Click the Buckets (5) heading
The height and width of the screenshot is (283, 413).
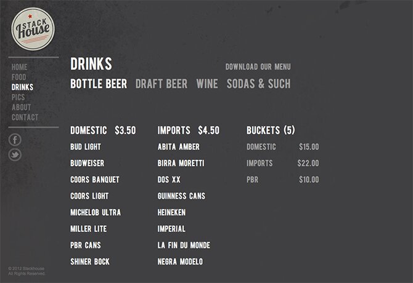pos(271,130)
